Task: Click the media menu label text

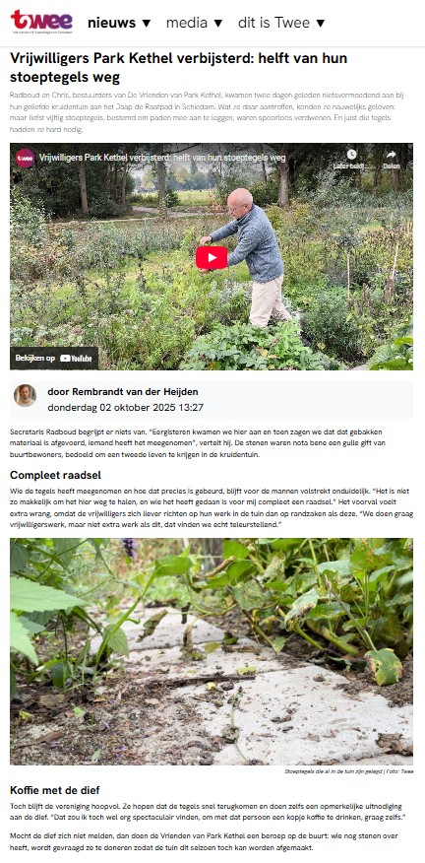Action: (187, 23)
